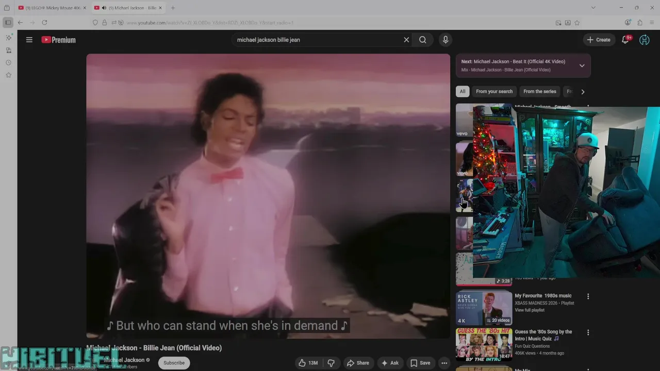Go to YouTube Premium home logo
Image resolution: width=660 pixels, height=371 pixels.
pos(58,40)
